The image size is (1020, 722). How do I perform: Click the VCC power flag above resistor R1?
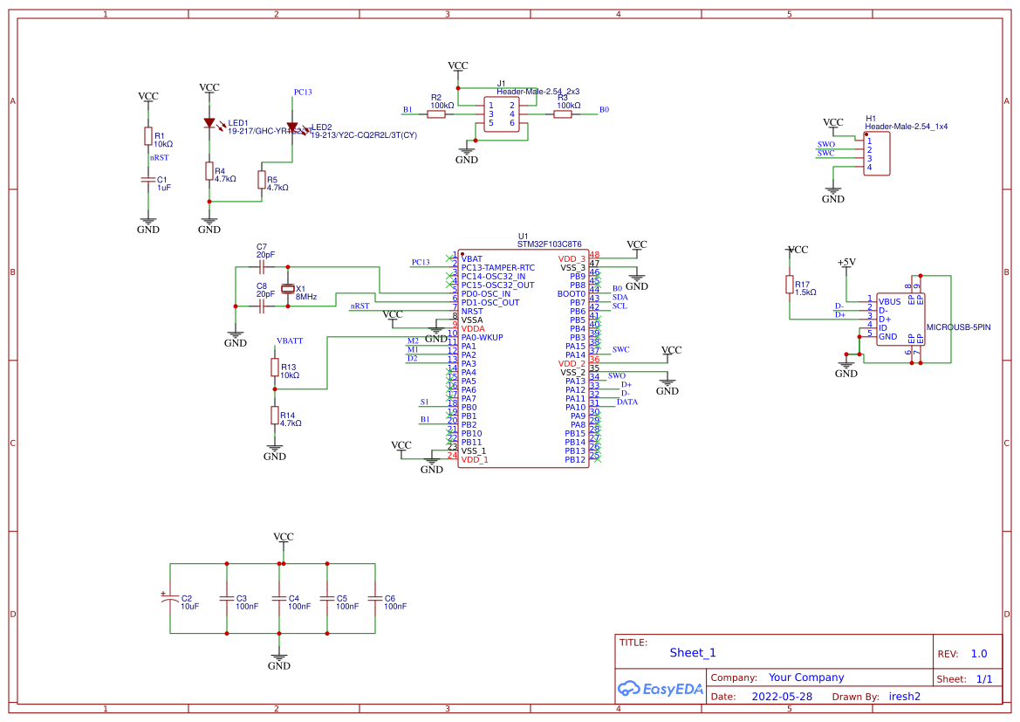[x=147, y=96]
